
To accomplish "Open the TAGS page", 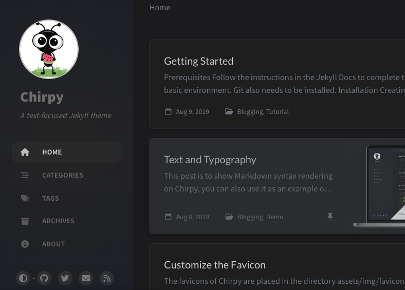I will [50, 198].
